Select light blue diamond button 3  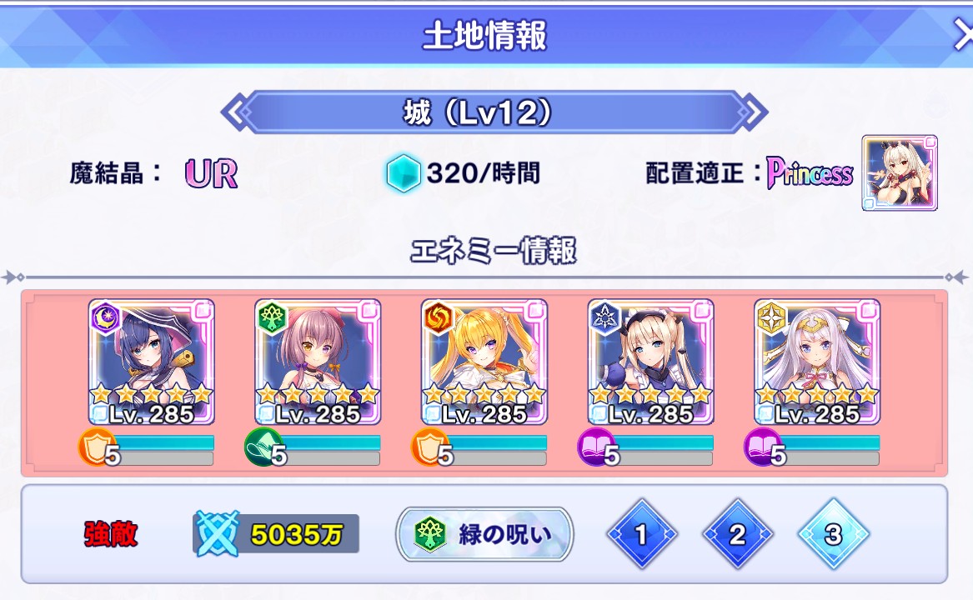834,533
